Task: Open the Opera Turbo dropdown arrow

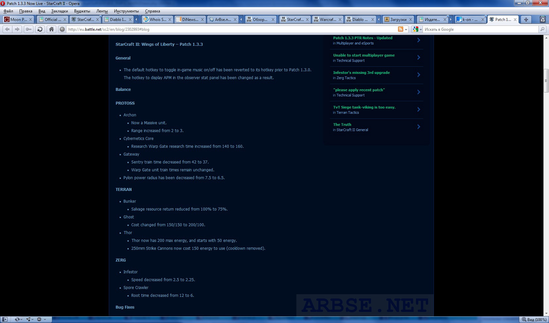Action: pos(45,319)
